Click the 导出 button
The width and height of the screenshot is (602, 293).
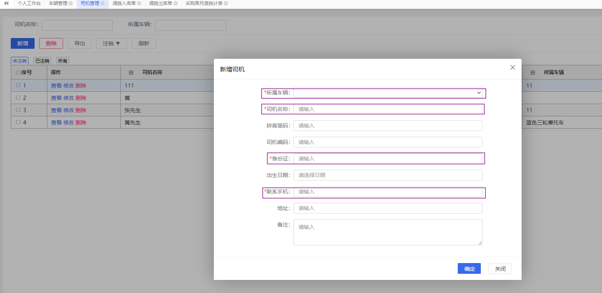pyautogui.click(x=80, y=43)
